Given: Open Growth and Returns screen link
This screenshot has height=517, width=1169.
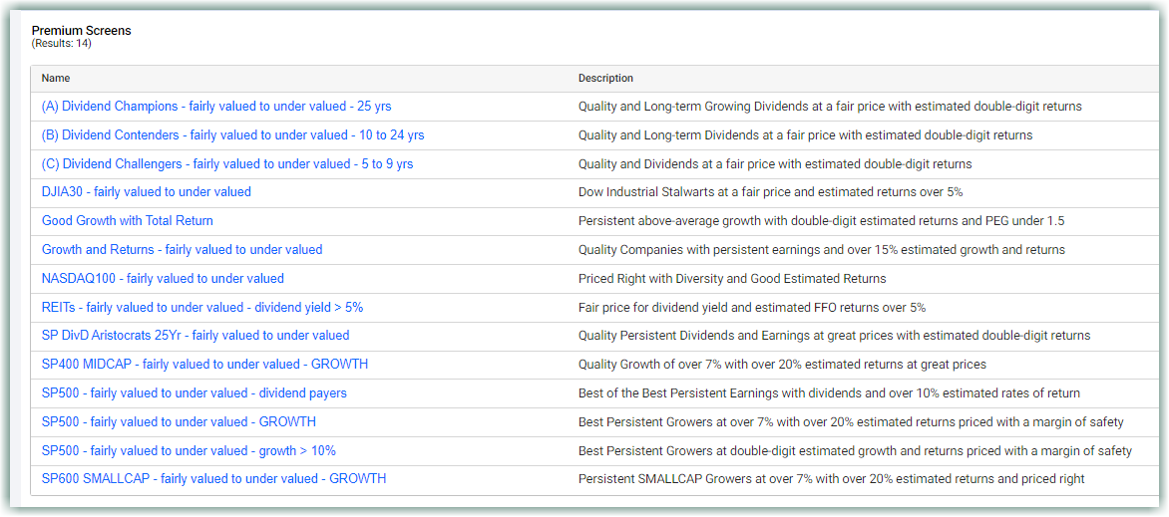Looking at the screenshot, I should click(x=182, y=250).
